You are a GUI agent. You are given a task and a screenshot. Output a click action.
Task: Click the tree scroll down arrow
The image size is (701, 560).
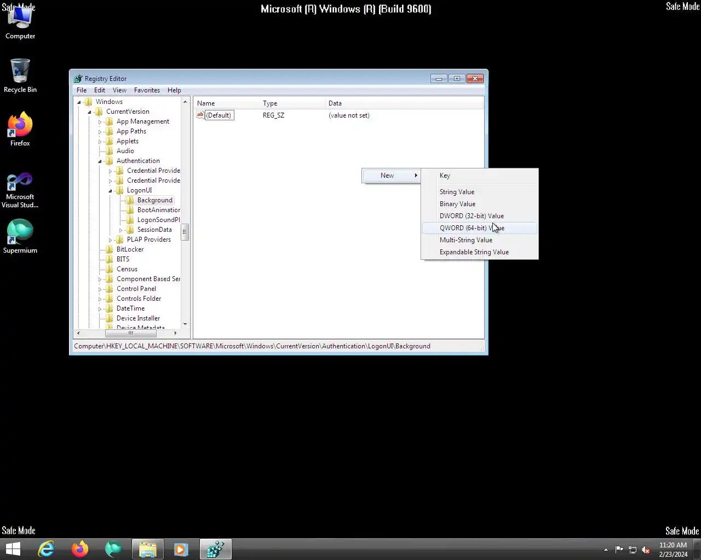[185, 324]
